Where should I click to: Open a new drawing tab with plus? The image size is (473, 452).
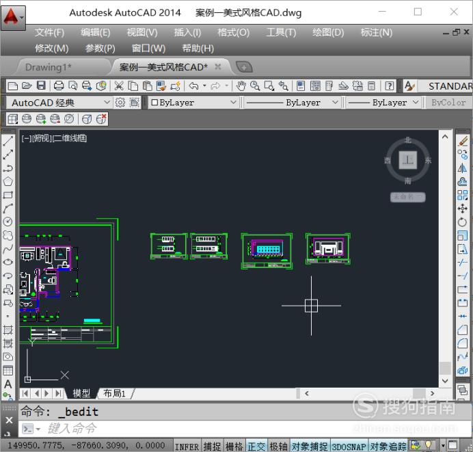(244, 67)
